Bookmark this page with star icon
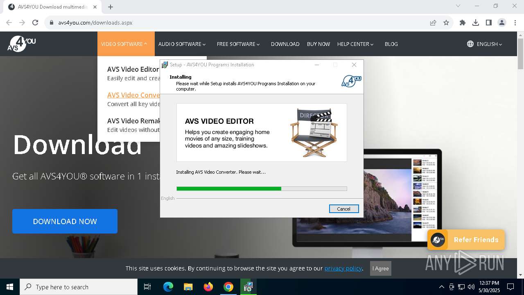 coord(446,23)
